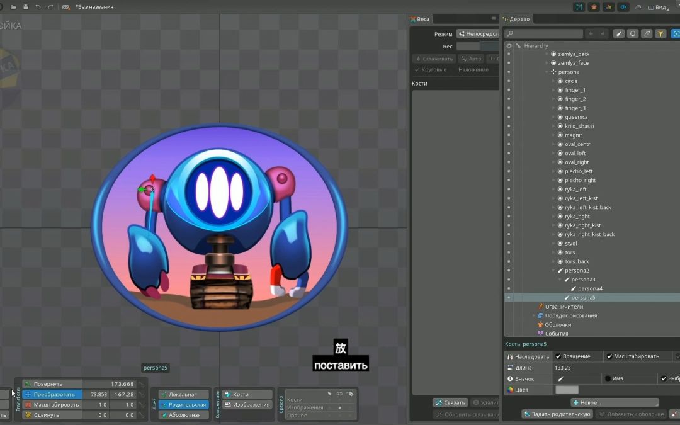
Task: Click the teal frame icon in top bar
Action: point(579,7)
